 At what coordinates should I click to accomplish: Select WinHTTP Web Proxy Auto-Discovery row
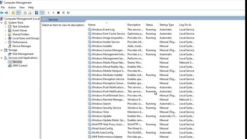[141, 124]
